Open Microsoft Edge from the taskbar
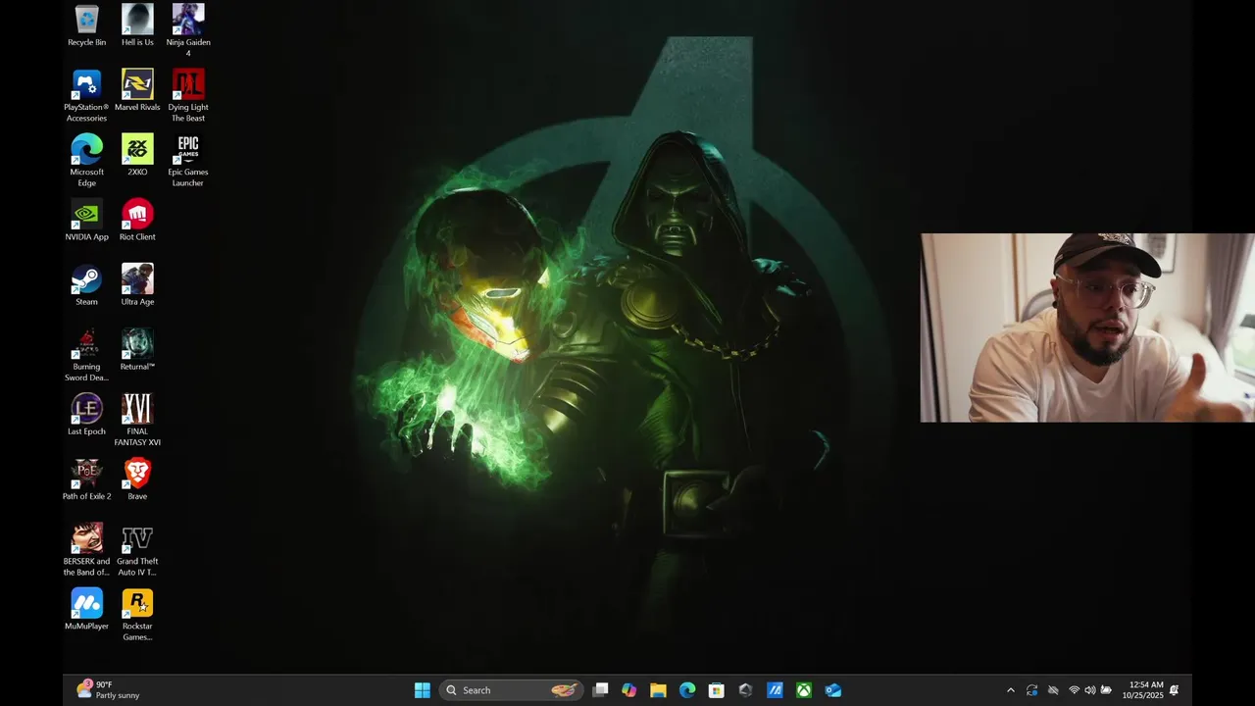 pos(687,690)
